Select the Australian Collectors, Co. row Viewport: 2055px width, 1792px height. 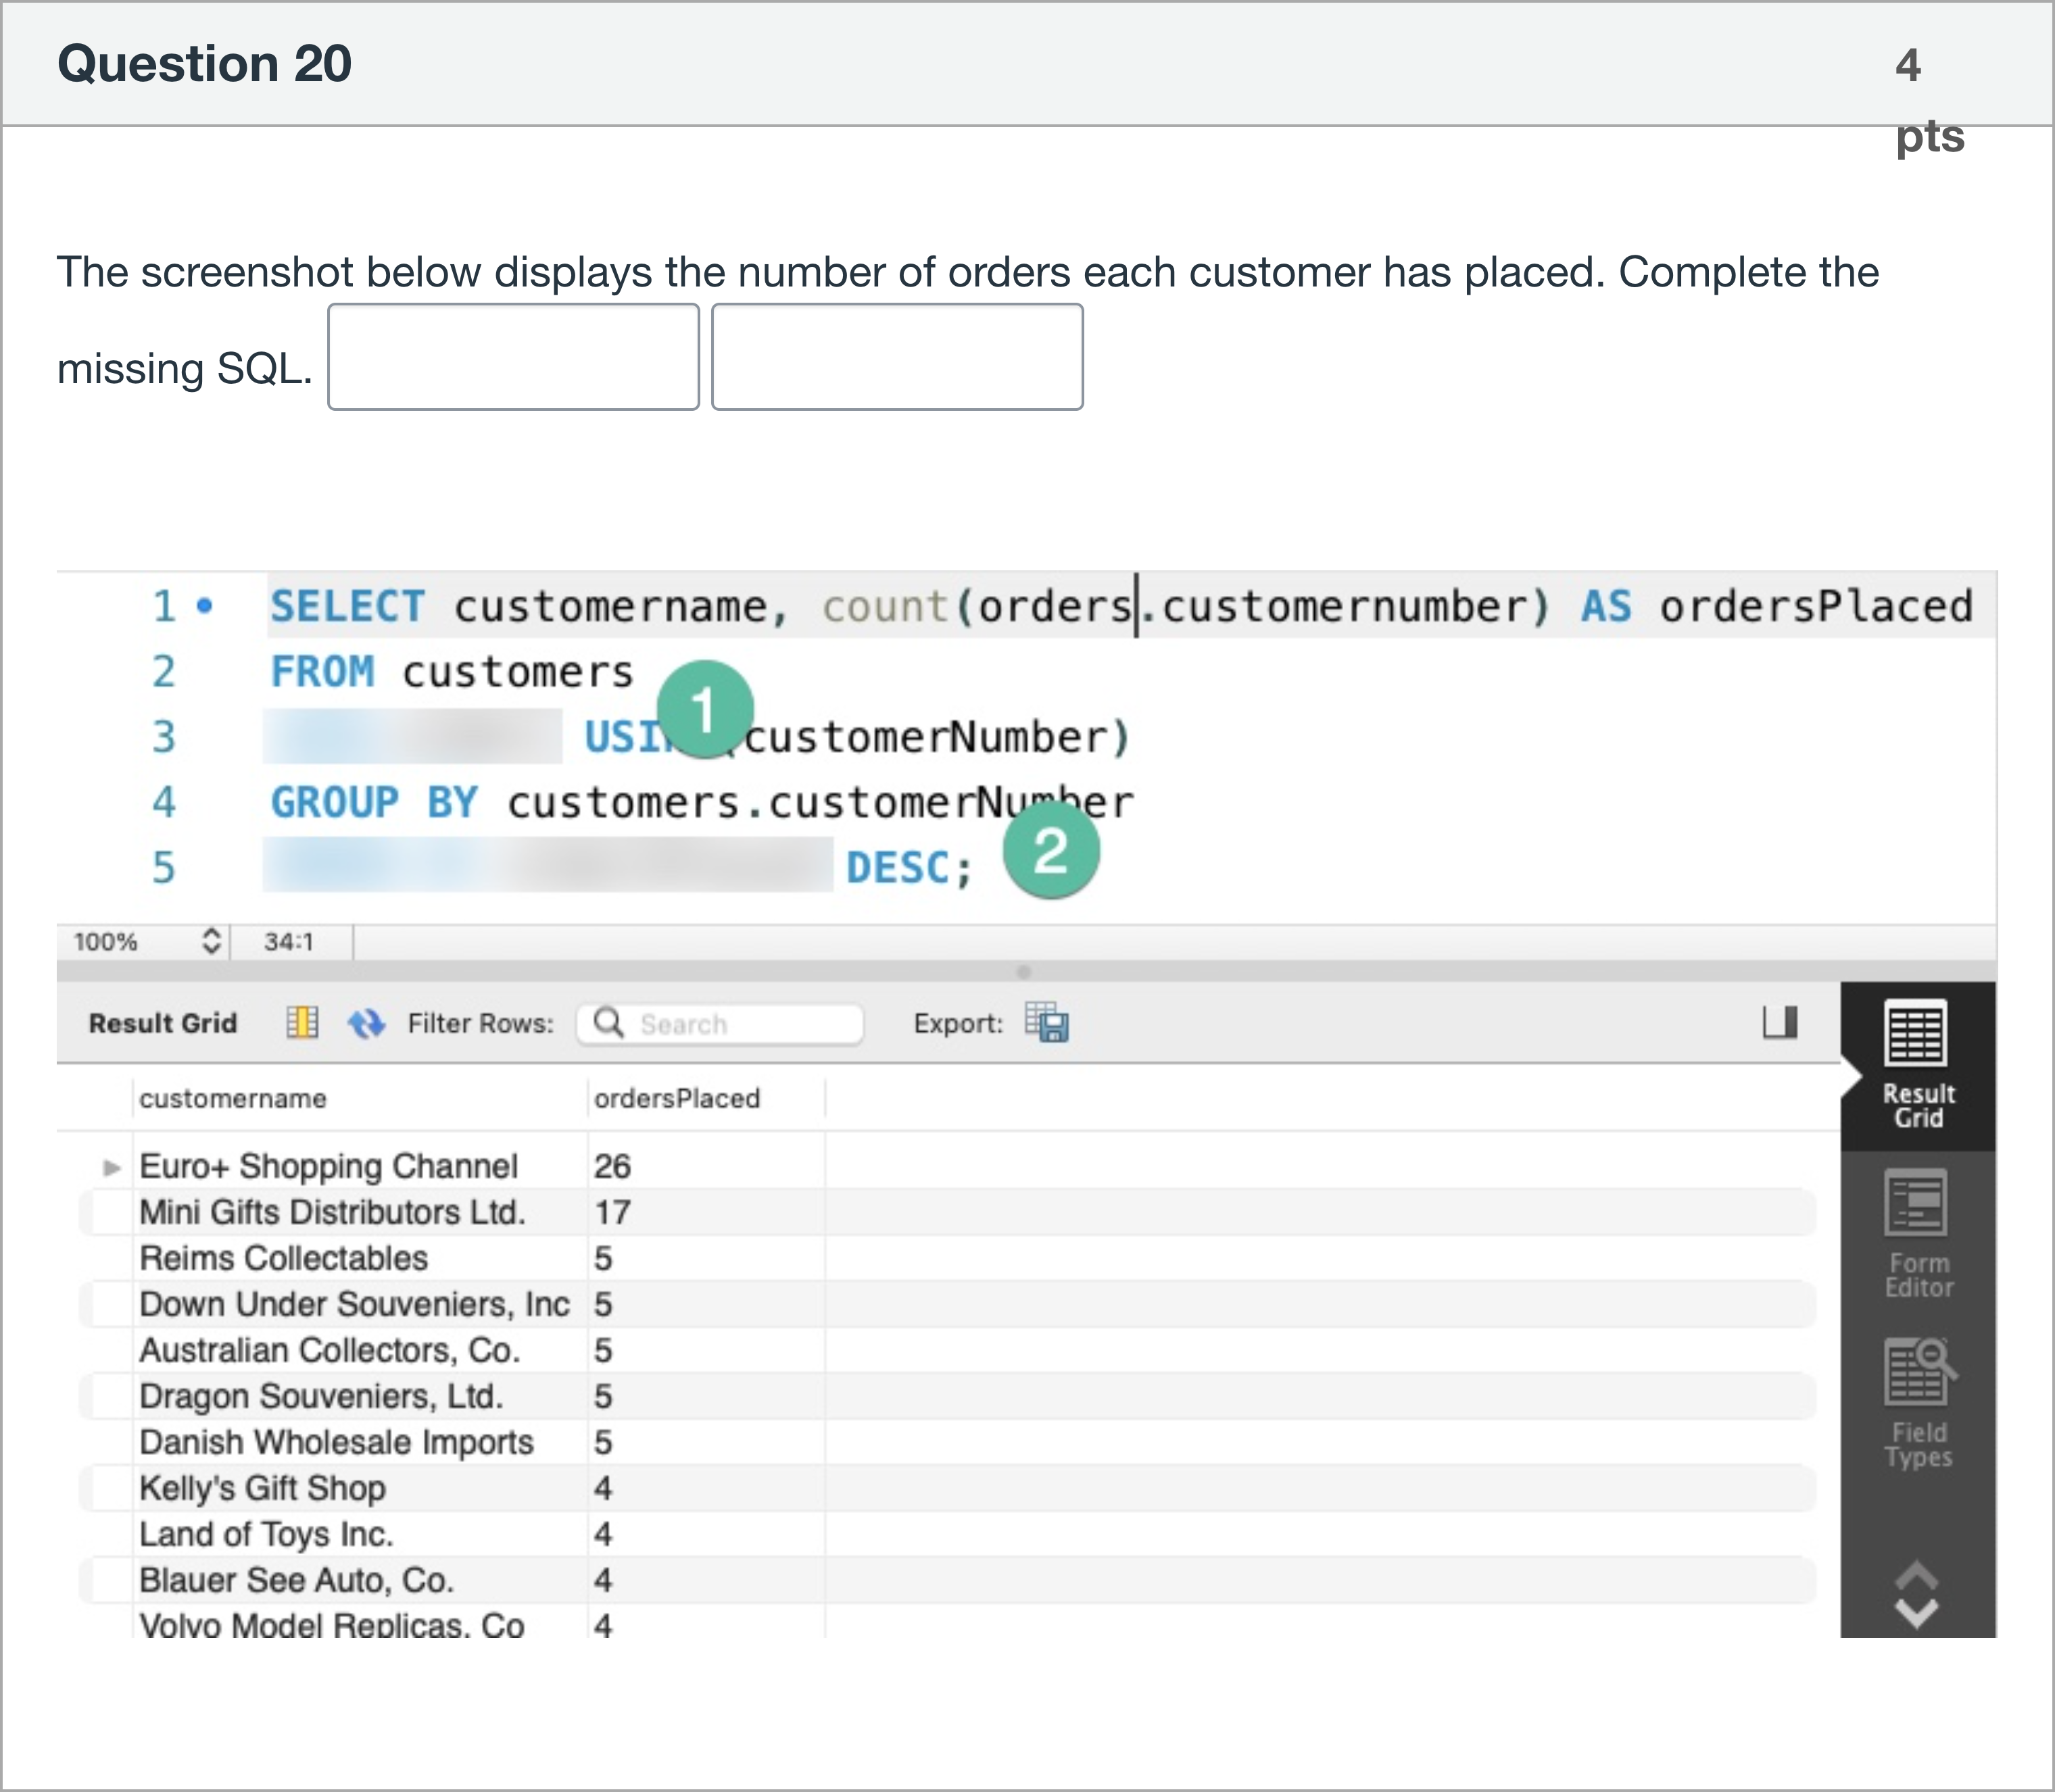948,1350
